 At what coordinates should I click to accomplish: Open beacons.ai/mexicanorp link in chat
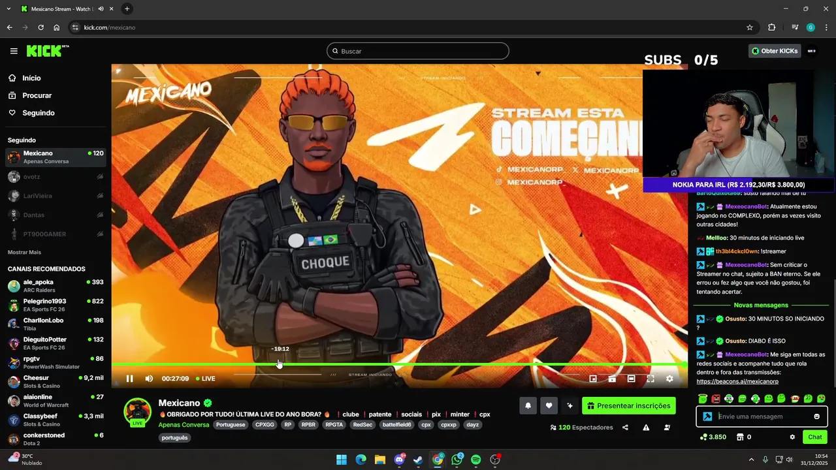[x=737, y=381]
